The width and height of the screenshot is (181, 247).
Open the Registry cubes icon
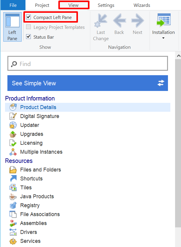pyautogui.click(x=13, y=205)
